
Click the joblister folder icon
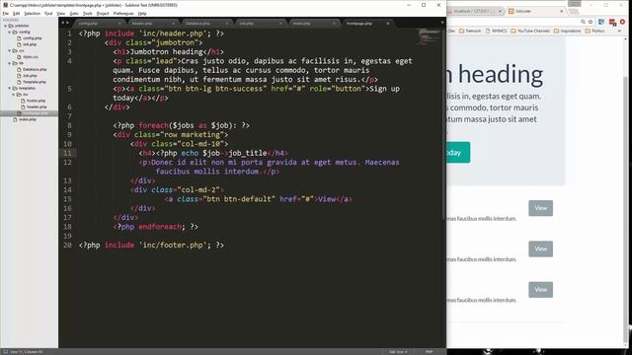[11, 26]
